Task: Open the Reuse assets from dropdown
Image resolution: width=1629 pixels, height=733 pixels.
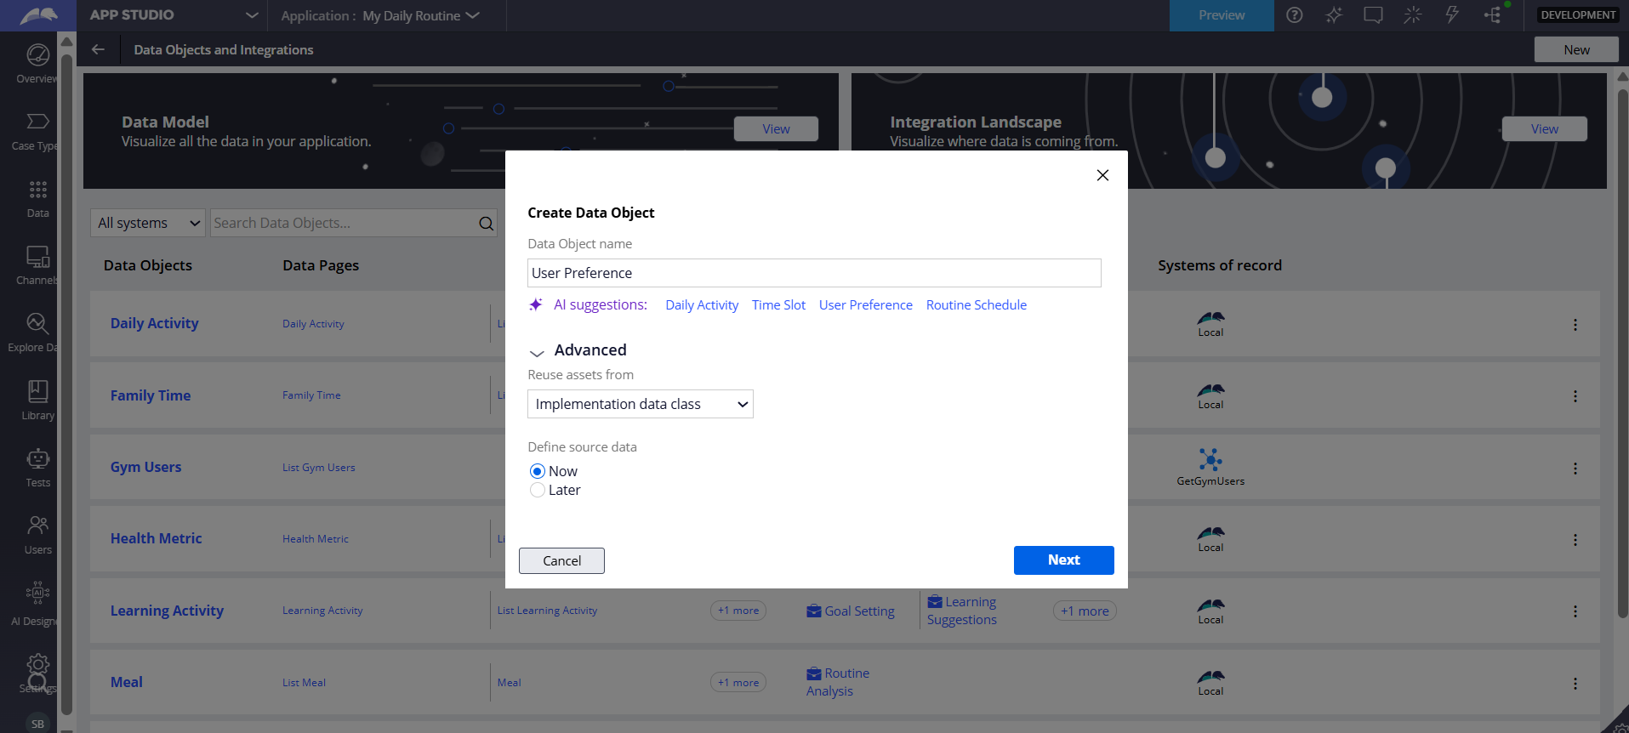Action: (640, 404)
